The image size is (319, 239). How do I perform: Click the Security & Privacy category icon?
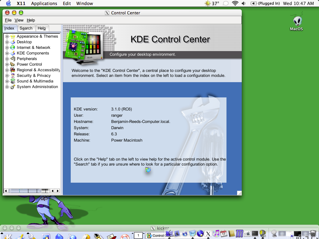pyautogui.click(x=12, y=76)
